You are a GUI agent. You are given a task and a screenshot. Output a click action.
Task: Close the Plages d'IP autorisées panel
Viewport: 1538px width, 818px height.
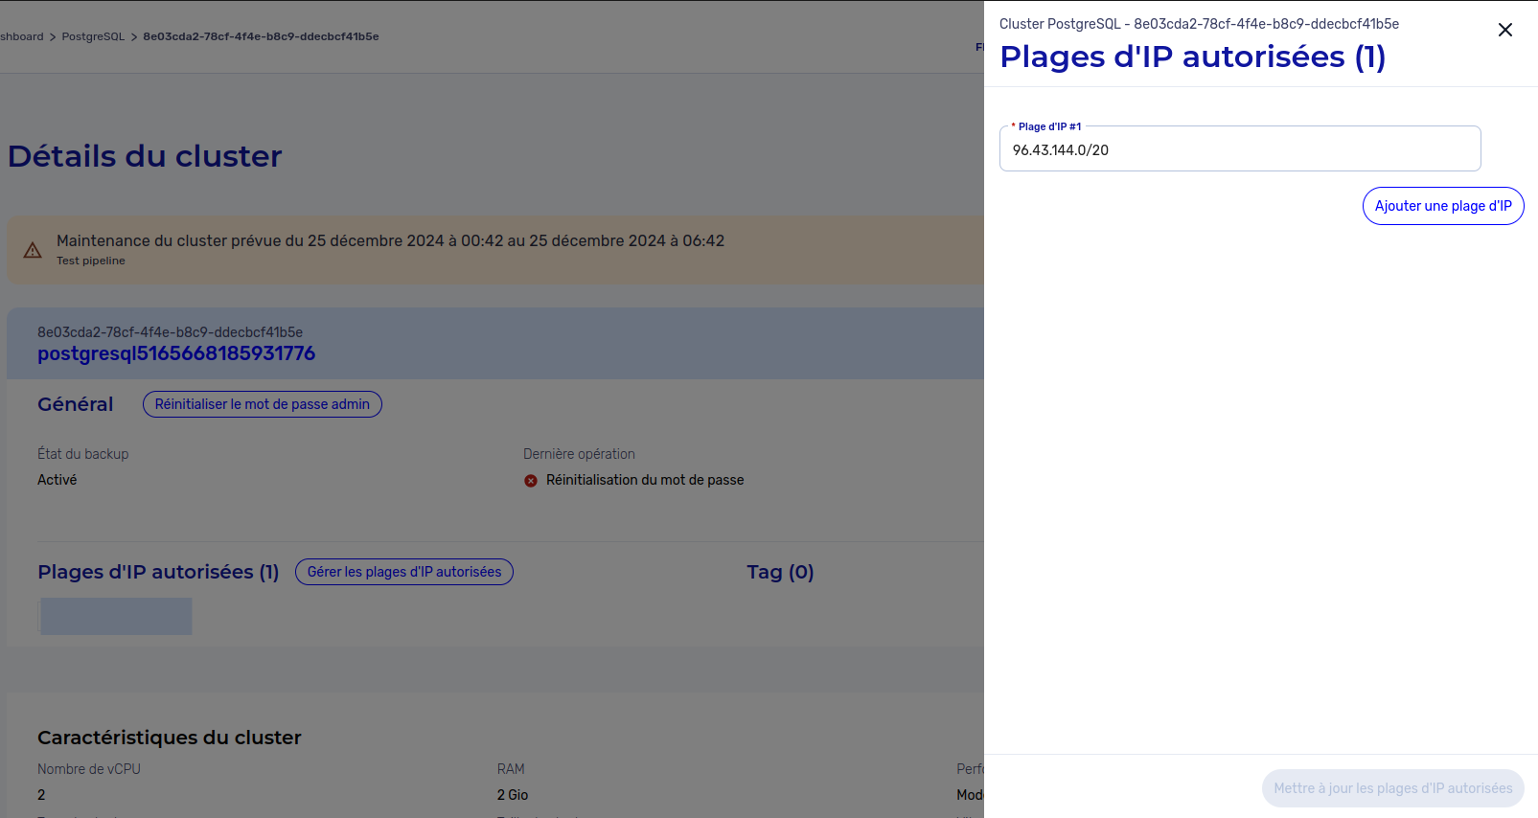pos(1505,30)
